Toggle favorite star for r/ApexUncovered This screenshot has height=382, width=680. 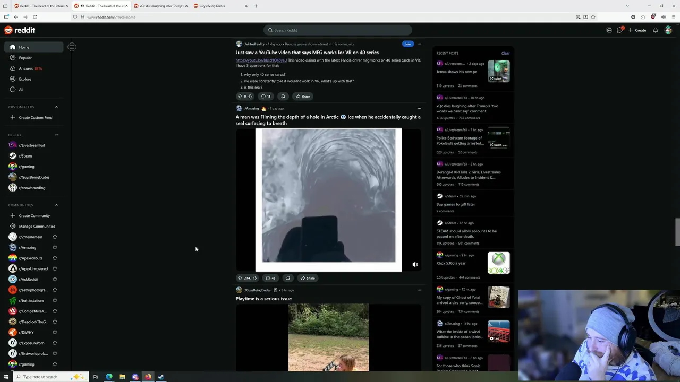(55, 268)
